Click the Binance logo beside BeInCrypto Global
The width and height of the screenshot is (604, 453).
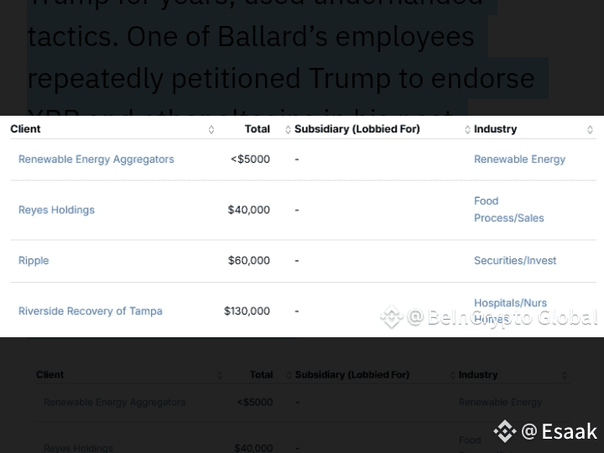pos(392,317)
